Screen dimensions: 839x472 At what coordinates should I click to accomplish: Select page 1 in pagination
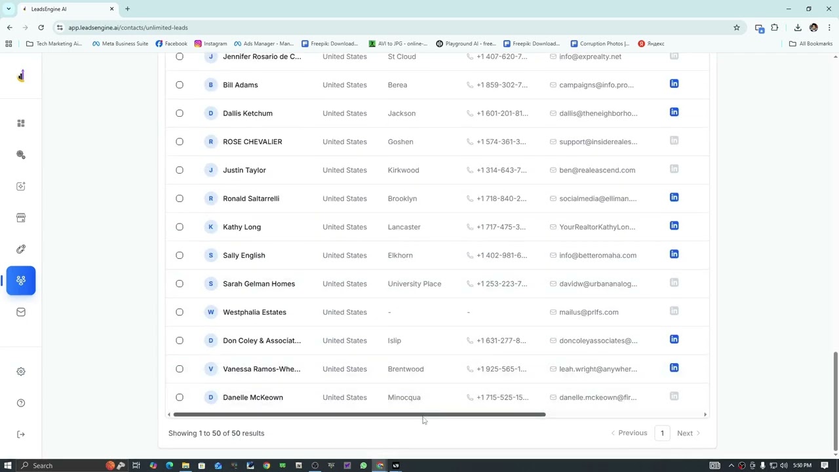[x=662, y=433]
